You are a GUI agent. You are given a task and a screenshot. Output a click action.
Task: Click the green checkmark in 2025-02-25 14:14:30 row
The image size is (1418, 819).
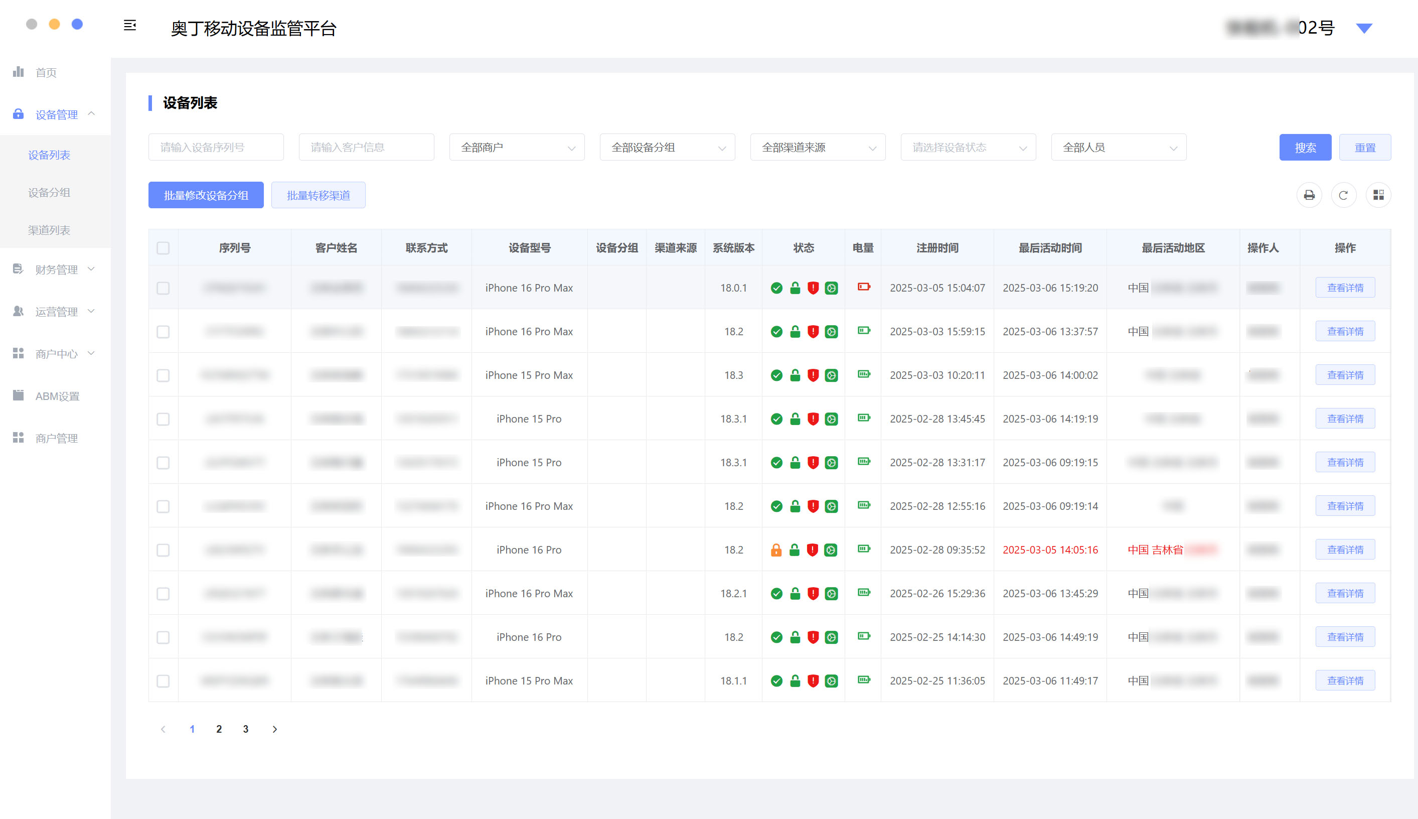[x=776, y=637]
